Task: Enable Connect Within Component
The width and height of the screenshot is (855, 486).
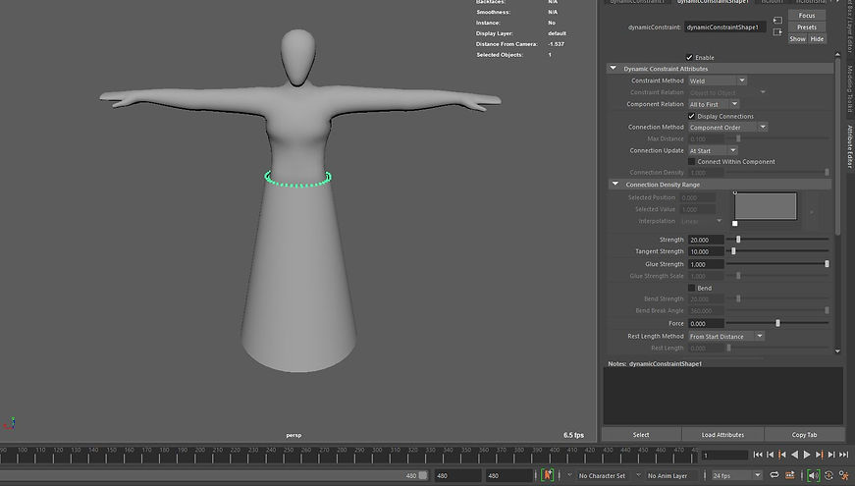Action: click(691, 161)
